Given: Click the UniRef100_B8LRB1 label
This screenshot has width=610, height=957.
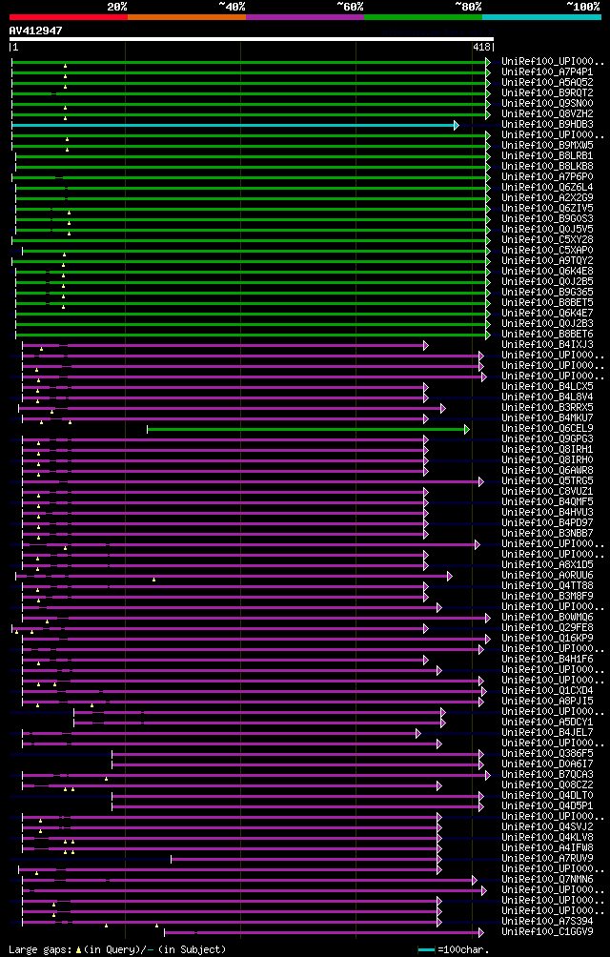Looking at the screenshot, I should tap(547, 155).
